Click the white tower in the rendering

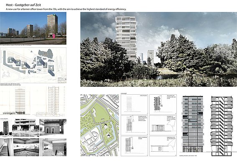pyautogui.click(x=126, y=39)
